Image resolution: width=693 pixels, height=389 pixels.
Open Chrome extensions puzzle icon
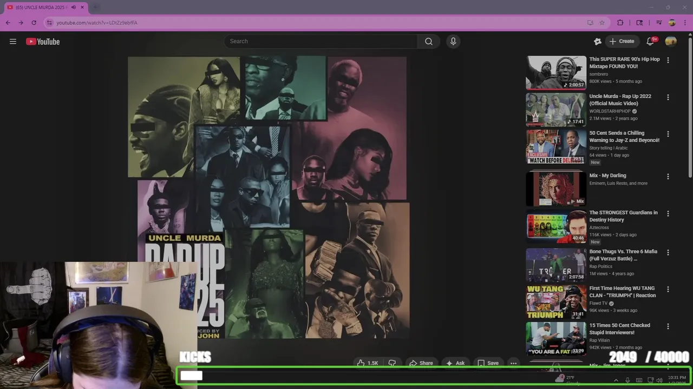click(x=620, y=23)
